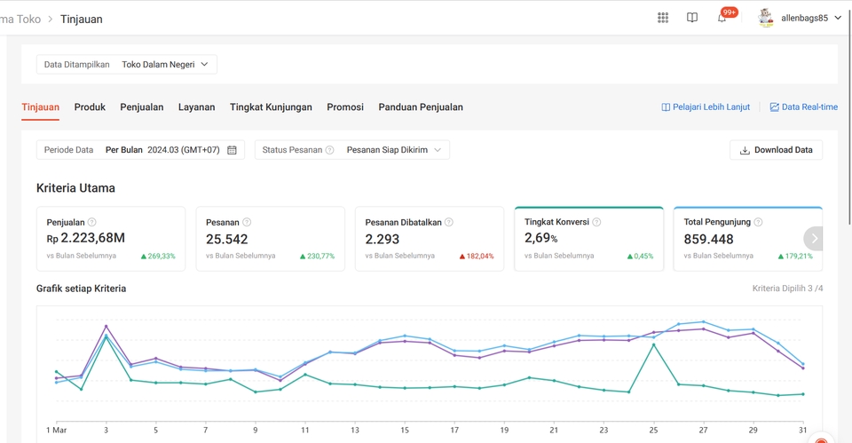Screen dimensions: 852x443
Task: Click the Download Data button
Action: point(776,150)
